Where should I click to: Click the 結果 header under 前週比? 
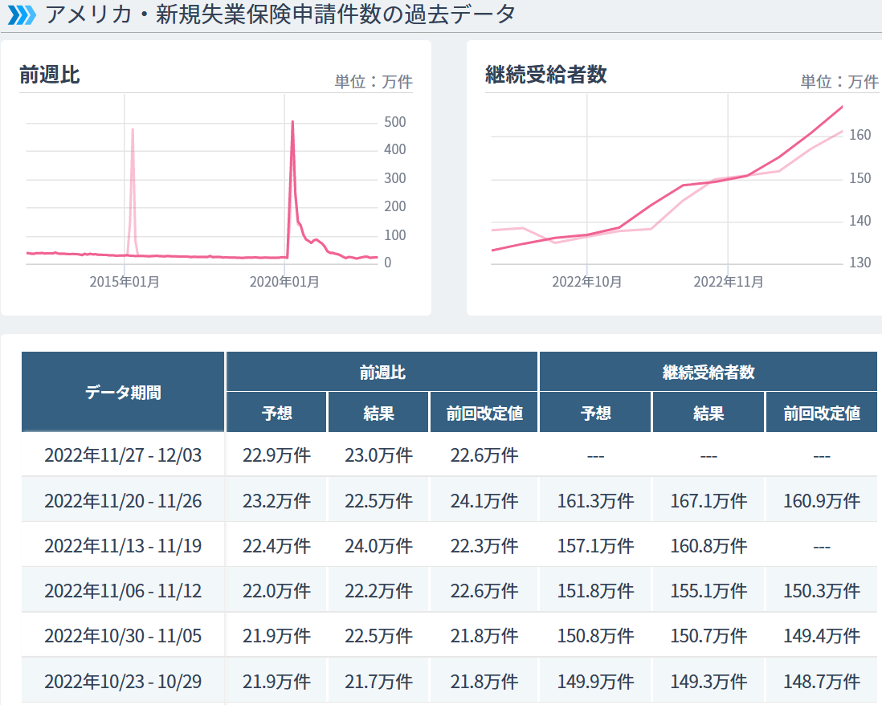pyautogui.click(x=378, y=413)
